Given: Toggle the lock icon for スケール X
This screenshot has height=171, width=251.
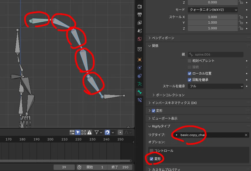Looking at the screenshot, I should pos(241,17).
